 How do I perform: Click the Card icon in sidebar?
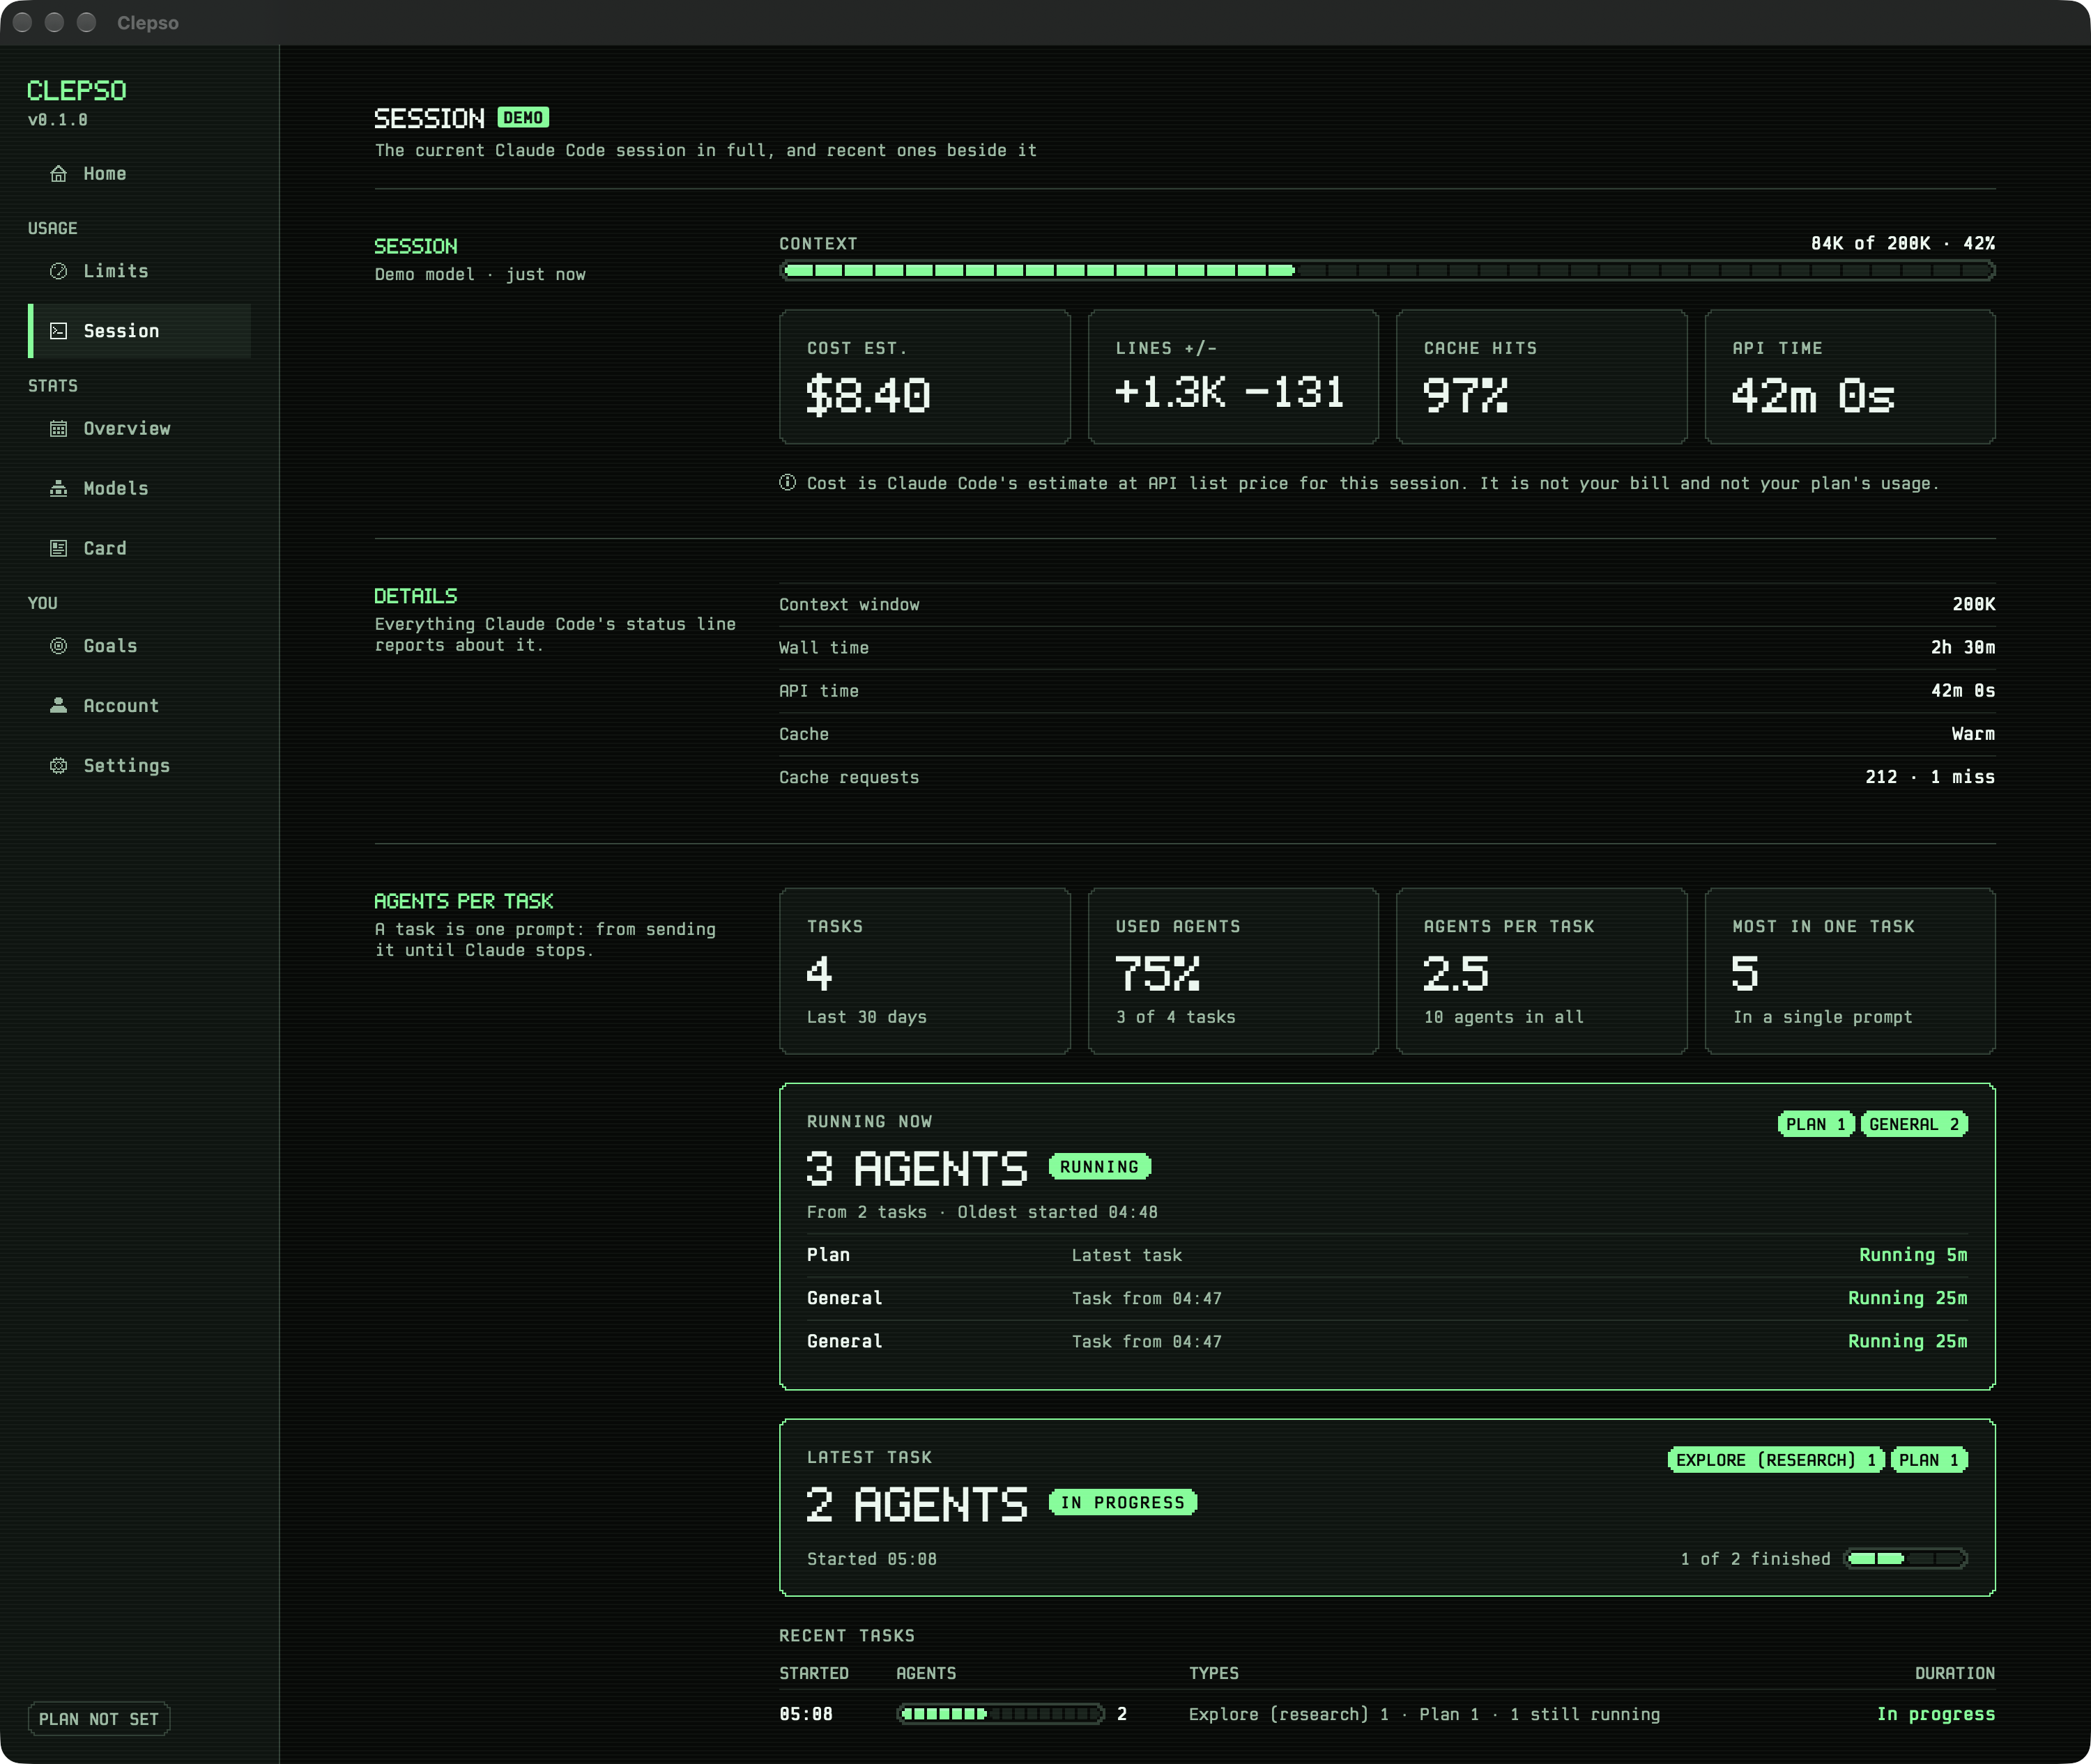(59, 548)
